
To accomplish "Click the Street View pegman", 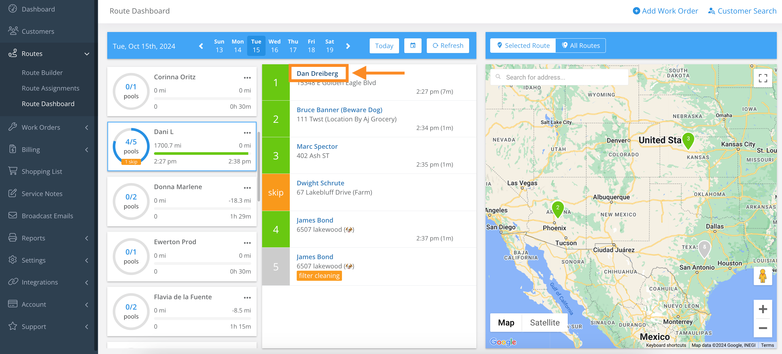I will [x=763, y=276].
